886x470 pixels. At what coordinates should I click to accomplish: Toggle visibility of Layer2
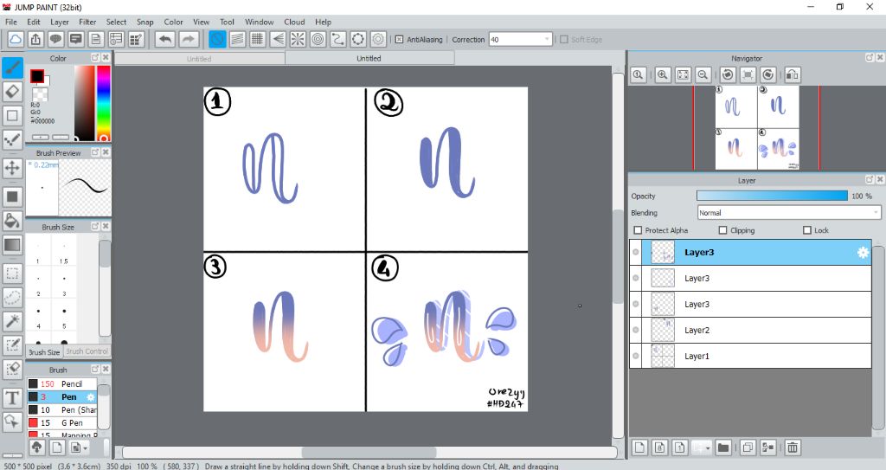tap(636, 331)
